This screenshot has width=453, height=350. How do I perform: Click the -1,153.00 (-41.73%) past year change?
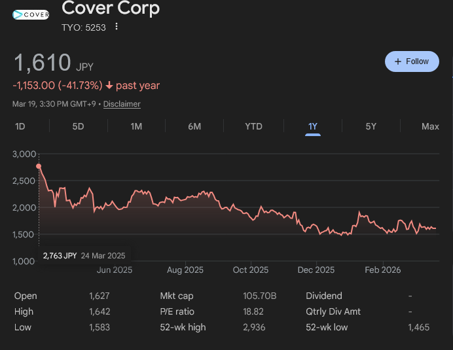click(x=86, y=86)
